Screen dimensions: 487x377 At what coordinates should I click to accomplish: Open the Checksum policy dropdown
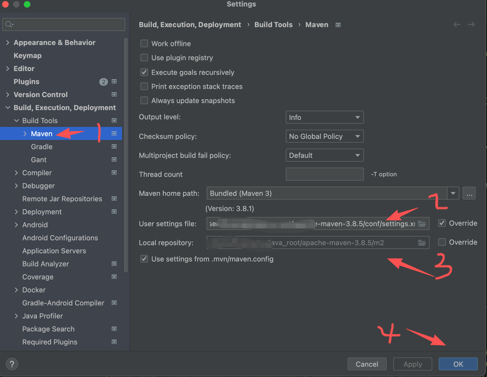pos(325,136)
